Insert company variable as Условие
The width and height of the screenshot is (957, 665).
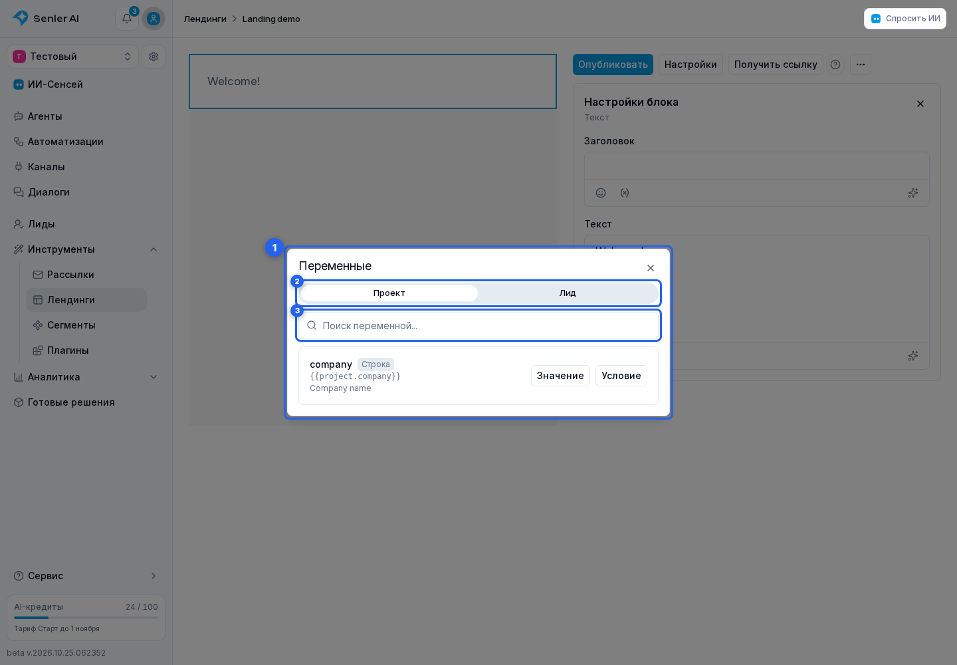click(621, 376)
